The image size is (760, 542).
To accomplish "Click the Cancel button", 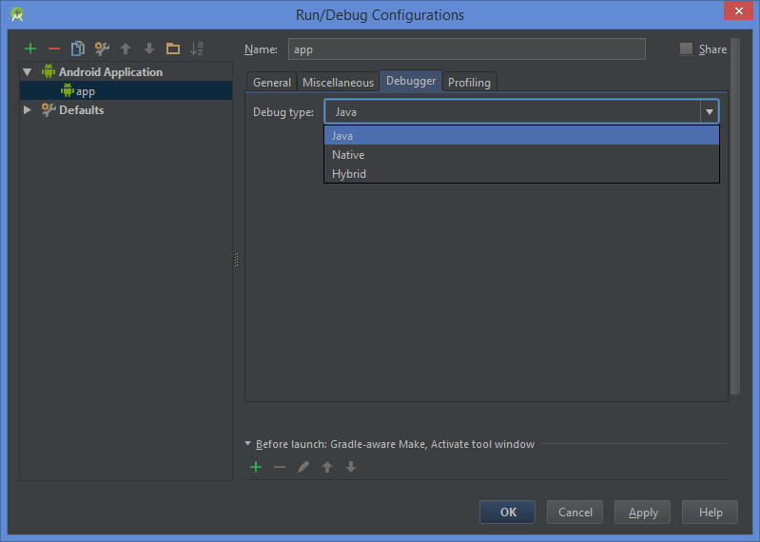I will (575, 512).
